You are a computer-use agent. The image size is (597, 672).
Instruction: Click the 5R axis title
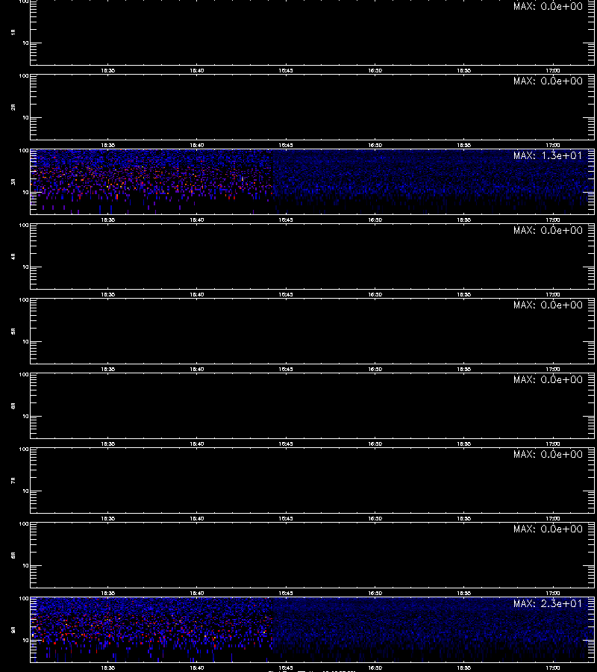click(x=13, y=331)
